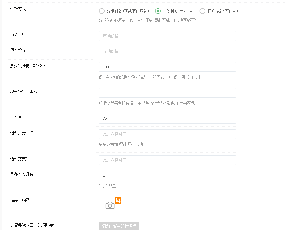
Task: Click the orange crop image icon
Action: [118, 200]
